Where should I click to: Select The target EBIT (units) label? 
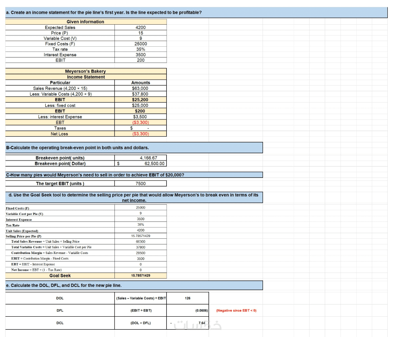point(60,183)
